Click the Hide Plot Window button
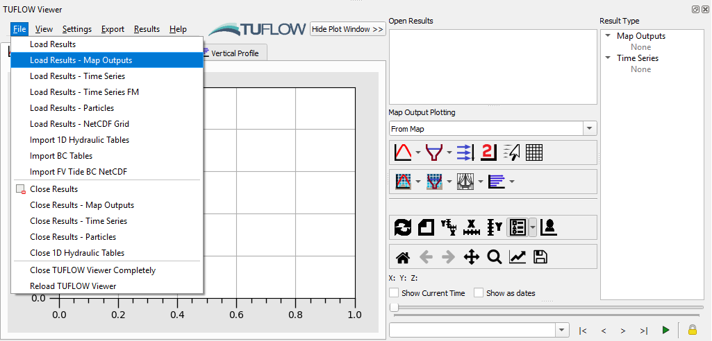Screen dimensions: 712x341 (x=347, y=29)
